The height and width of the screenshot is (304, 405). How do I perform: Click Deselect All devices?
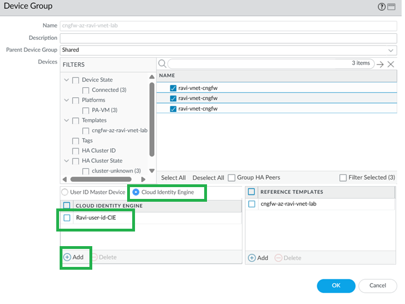[208, 178]
